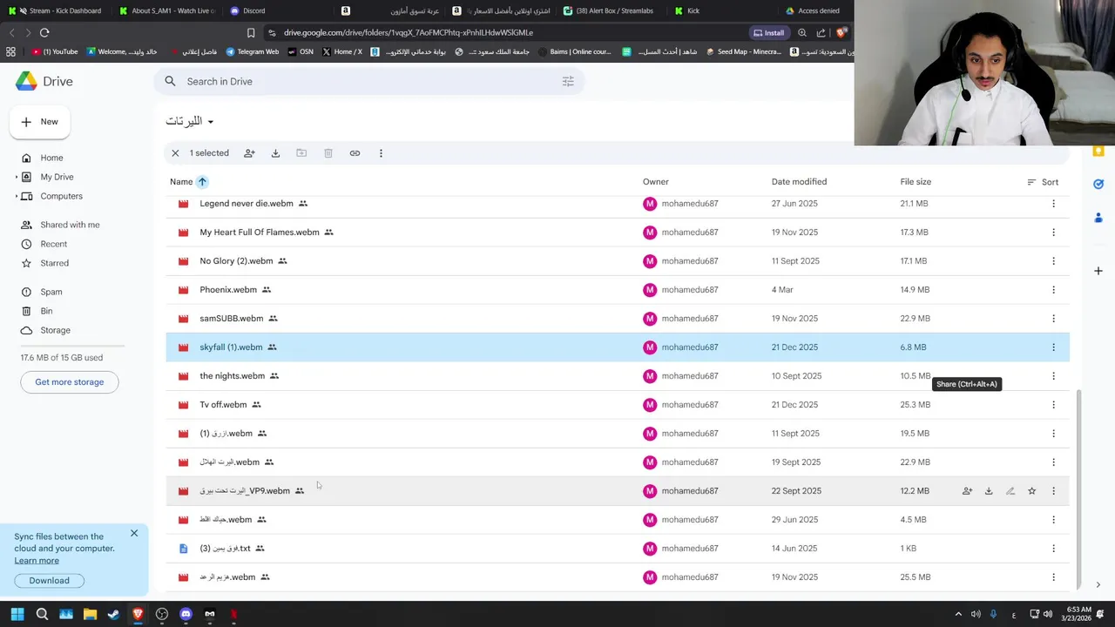The image size is (1115, 627).
Task: Click Download sync button
Action: click(49, 581)
